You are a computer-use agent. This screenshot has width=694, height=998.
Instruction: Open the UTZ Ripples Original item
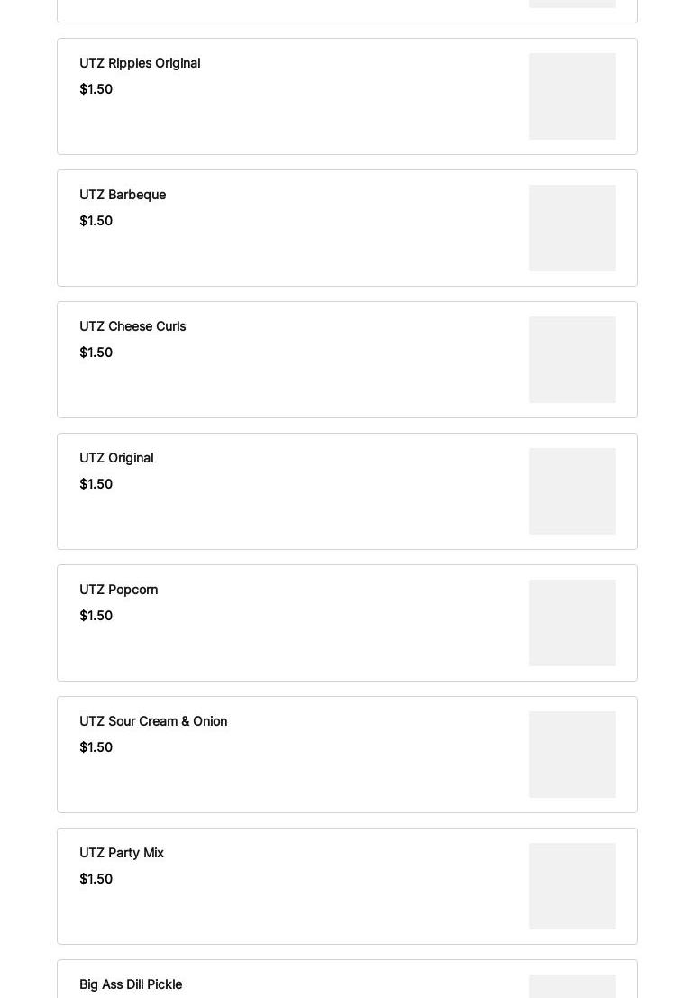point(140,63)
